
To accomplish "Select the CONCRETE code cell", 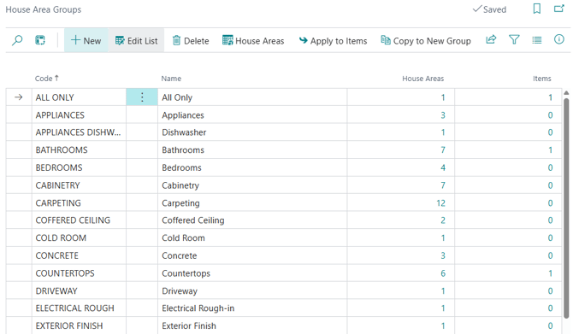I will 79,255.
